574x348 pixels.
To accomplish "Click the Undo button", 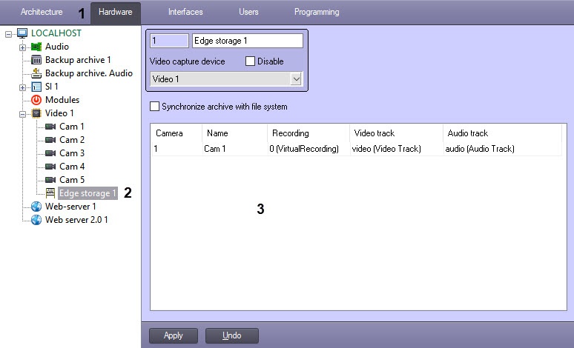I will click(x=231, y=335).
